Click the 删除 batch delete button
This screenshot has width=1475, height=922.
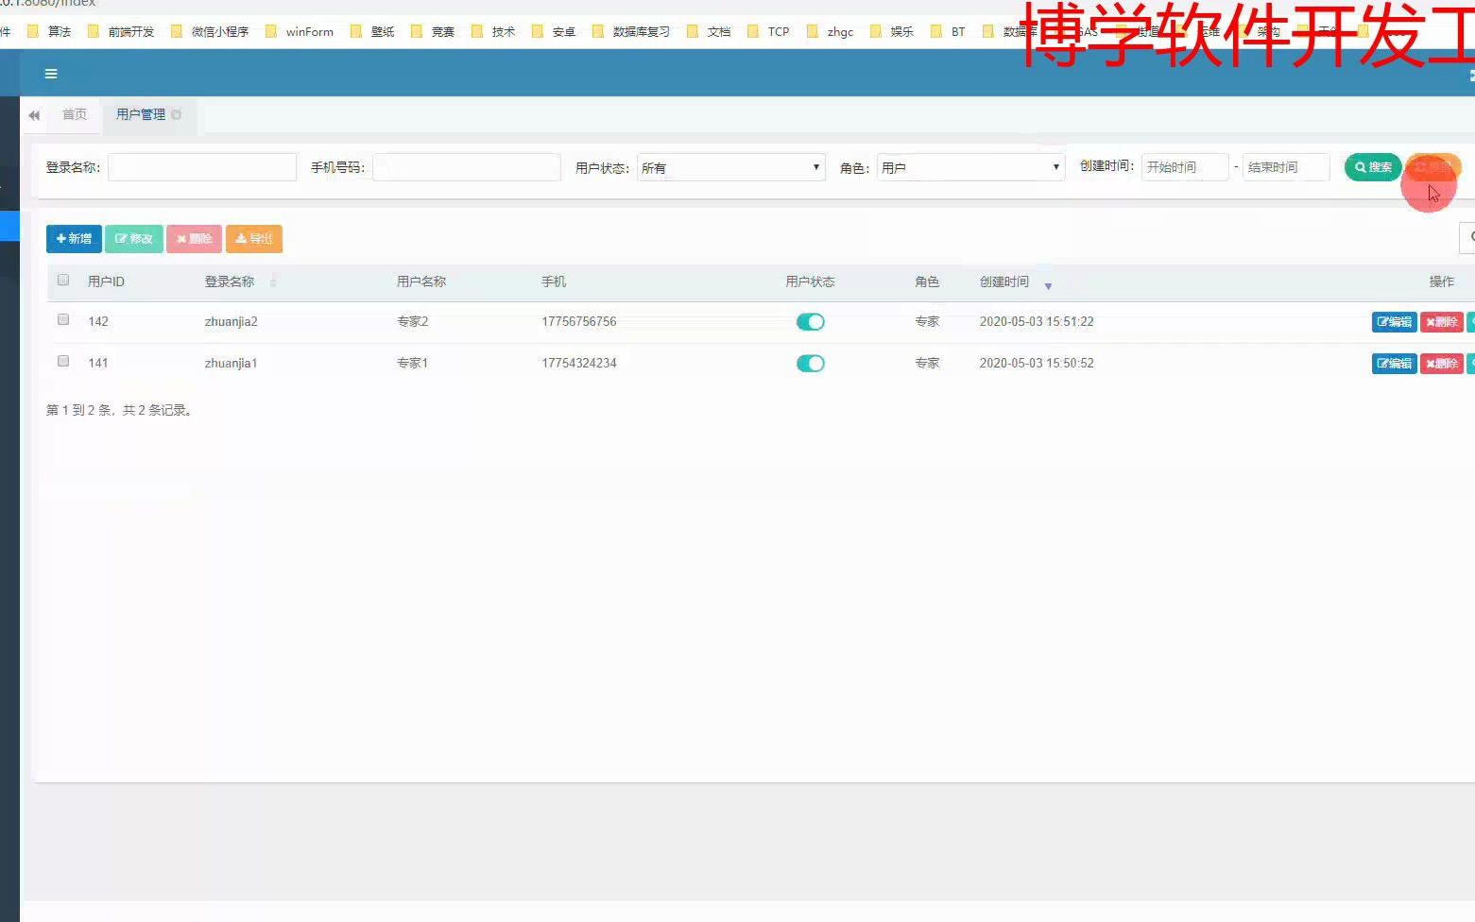pos(194,238)
